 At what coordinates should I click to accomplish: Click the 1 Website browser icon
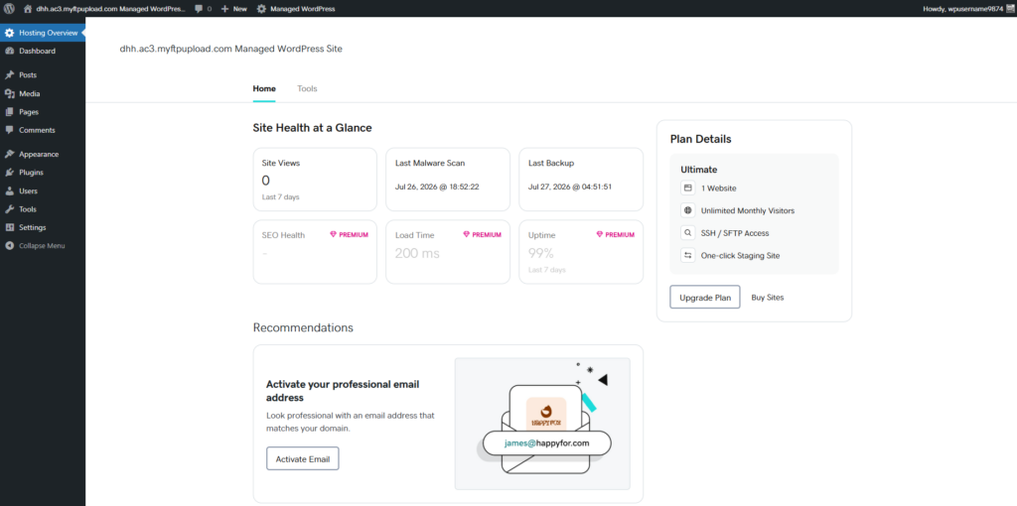[687, 188]
